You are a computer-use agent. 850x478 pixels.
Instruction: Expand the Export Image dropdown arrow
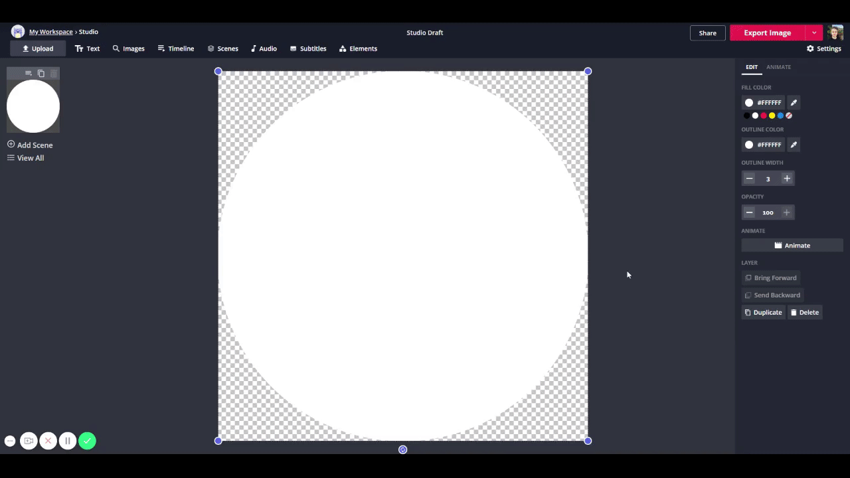pyautogui.click(x=814, y=33)
